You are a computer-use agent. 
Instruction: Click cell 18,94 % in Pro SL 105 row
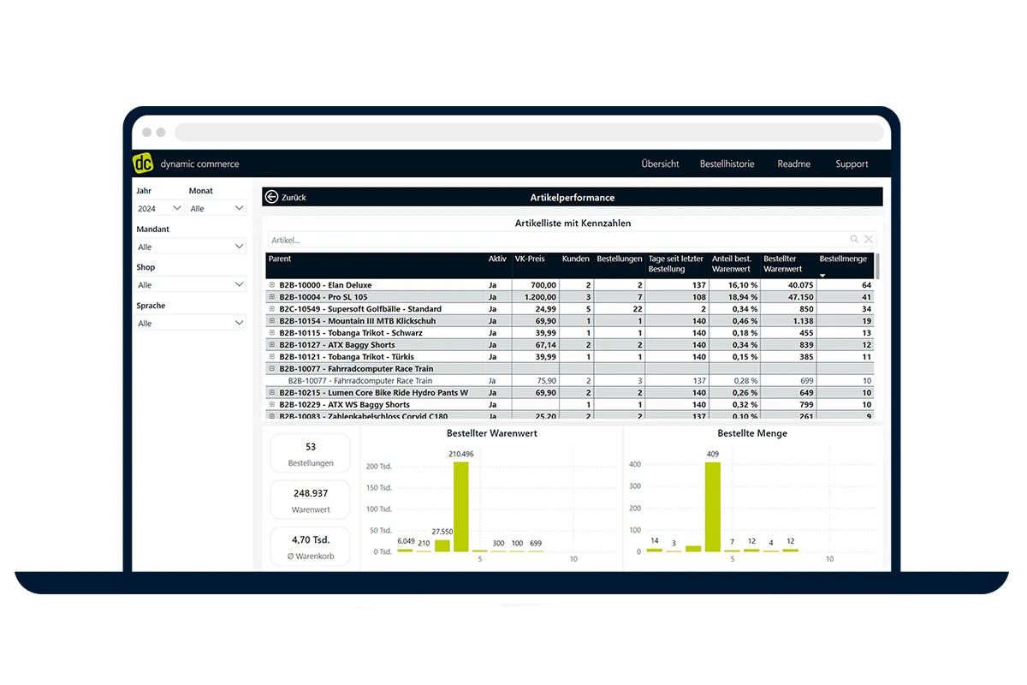[x=741, y=297]
